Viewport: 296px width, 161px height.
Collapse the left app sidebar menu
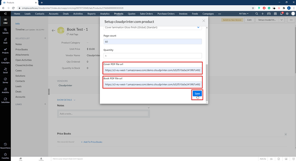[5, 14]
